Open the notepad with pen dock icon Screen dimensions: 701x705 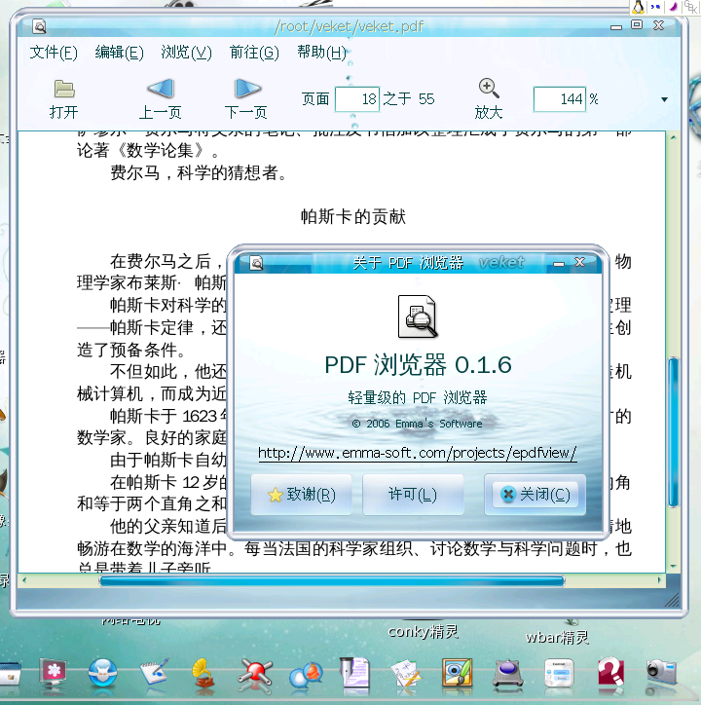click(x=154, y=673)
